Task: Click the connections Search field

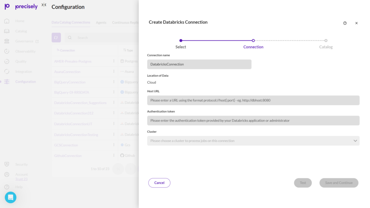Action: pyautogui.click(x=102, y=38)
